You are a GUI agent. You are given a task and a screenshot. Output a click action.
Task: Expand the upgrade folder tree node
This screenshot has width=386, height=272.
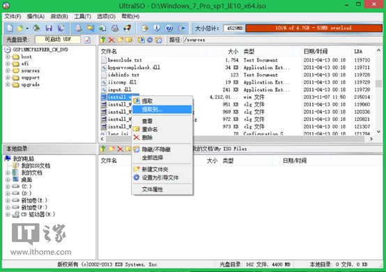point(8,85)
